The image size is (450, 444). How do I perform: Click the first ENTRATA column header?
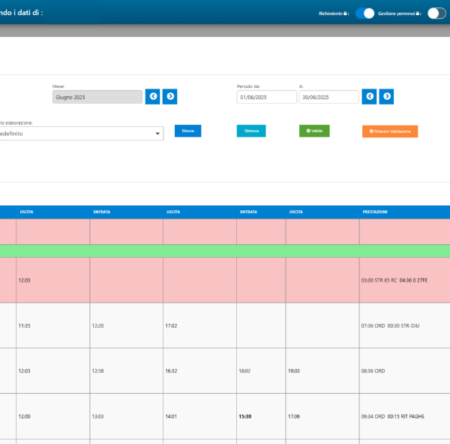point(102,212)
